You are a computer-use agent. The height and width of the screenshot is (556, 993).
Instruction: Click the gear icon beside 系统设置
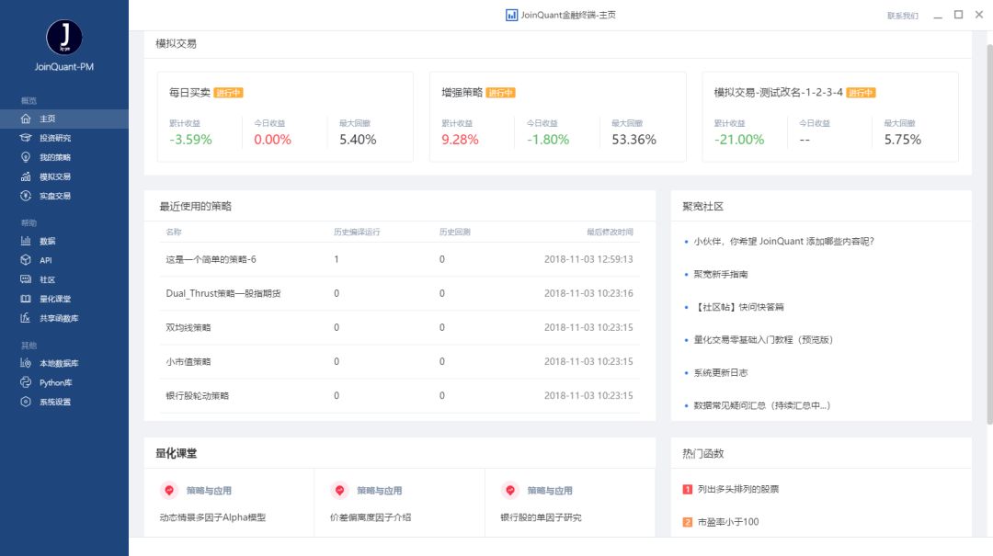(x=26, y=402)
